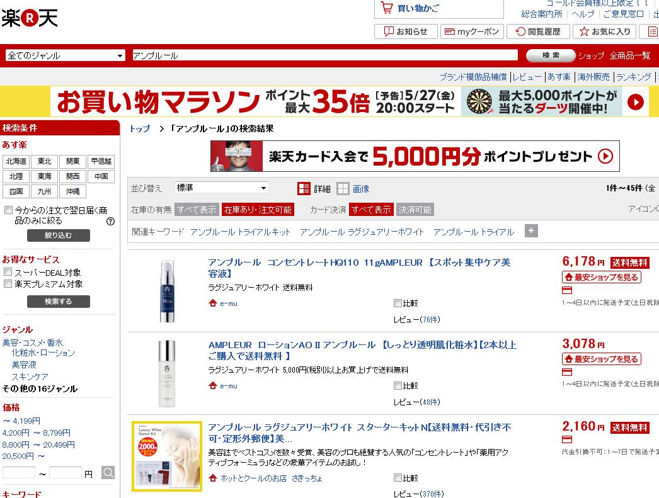The height and width of the screenshot is (498, 659).
Task: Open 美容液 genre link
Action: [24, 365]
